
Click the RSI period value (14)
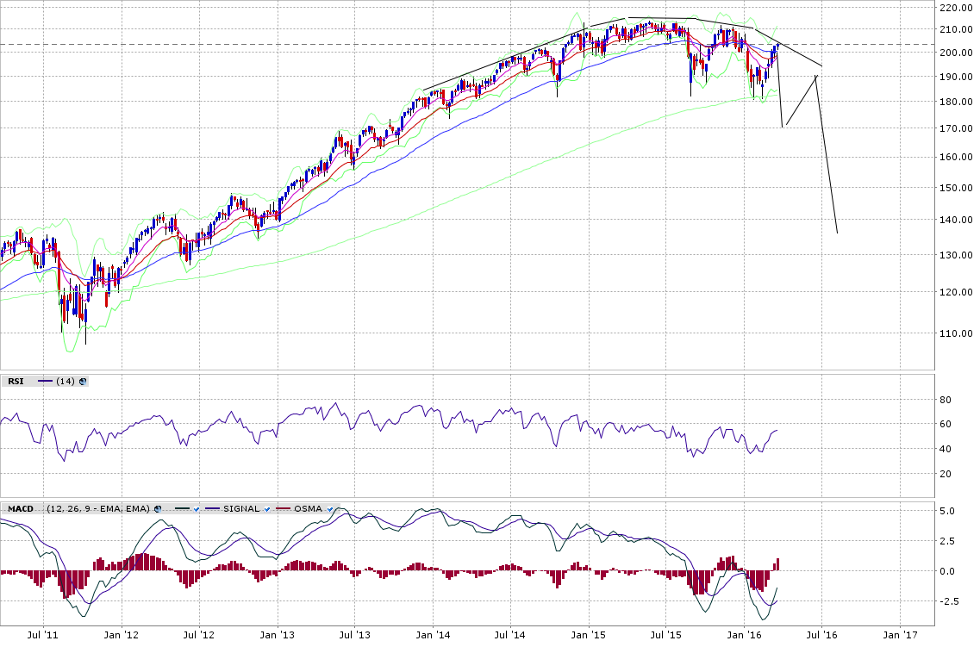coord(65,382)
